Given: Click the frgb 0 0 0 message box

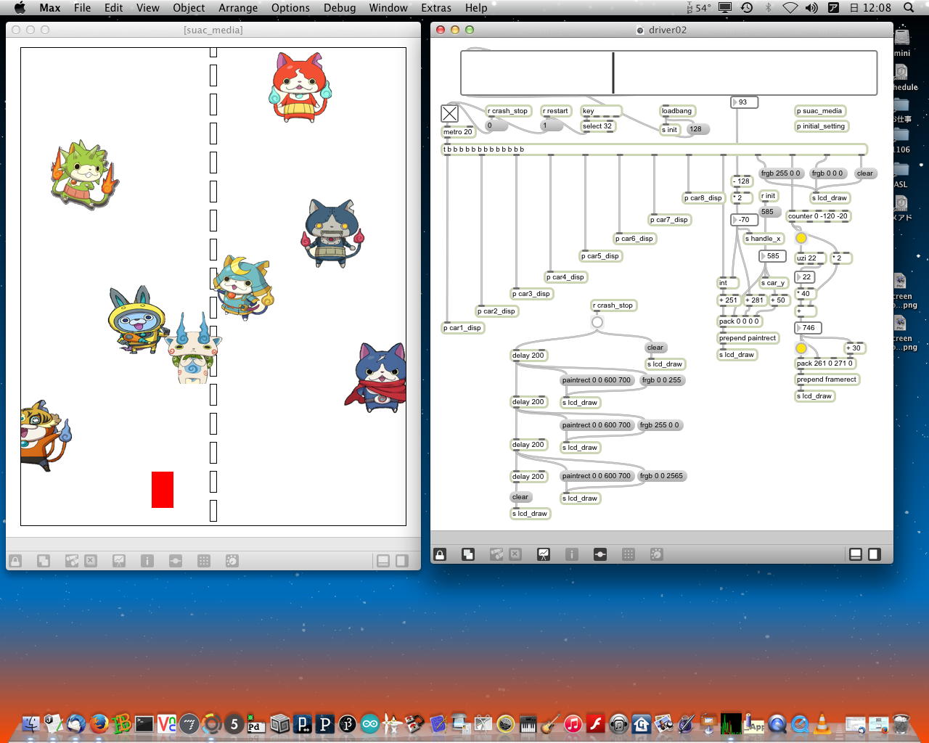Looking at the screenshot, I should (827, 173).
